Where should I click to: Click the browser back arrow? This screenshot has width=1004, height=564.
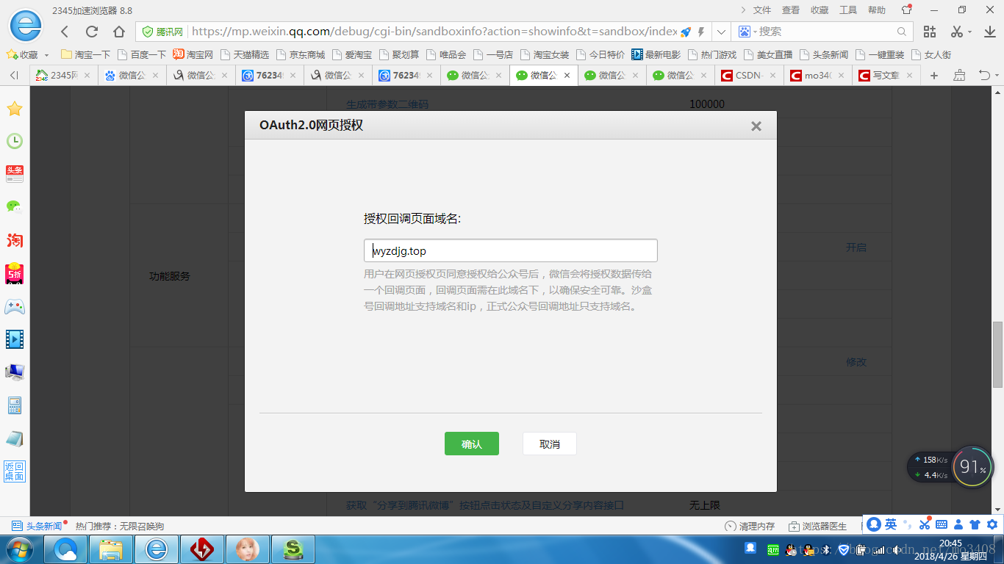pos(65,32)
